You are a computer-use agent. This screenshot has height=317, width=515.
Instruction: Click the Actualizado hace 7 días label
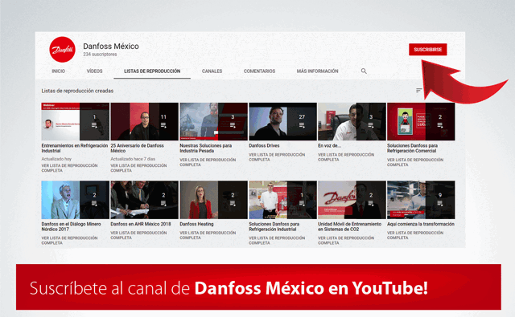click(x=133, y=159)
